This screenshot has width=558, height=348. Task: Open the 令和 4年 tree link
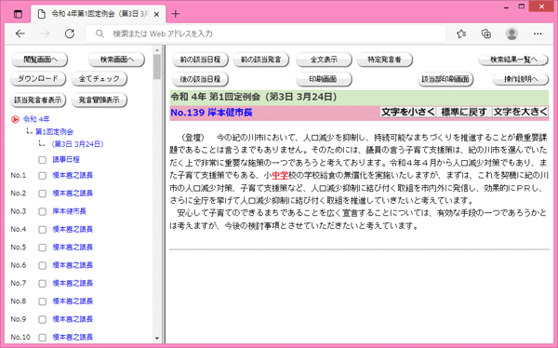coord(36,119)
